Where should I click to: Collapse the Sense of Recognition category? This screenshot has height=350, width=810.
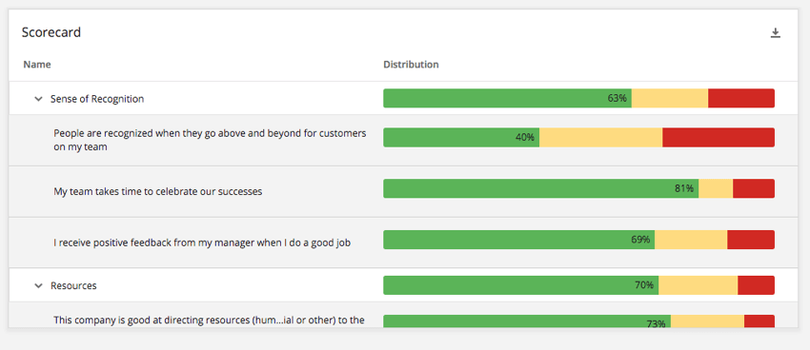(38, 99)
